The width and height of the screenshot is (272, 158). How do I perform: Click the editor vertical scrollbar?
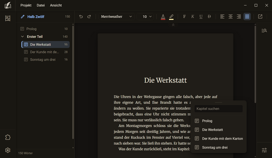click(x=255, y=64)
